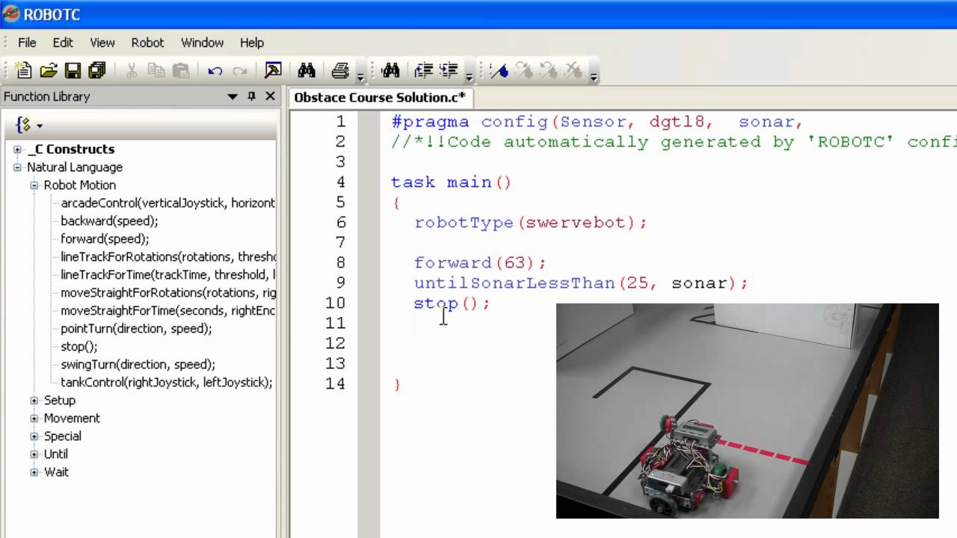Select pointTurn(direction, speed); function

[x=136, y=329]
